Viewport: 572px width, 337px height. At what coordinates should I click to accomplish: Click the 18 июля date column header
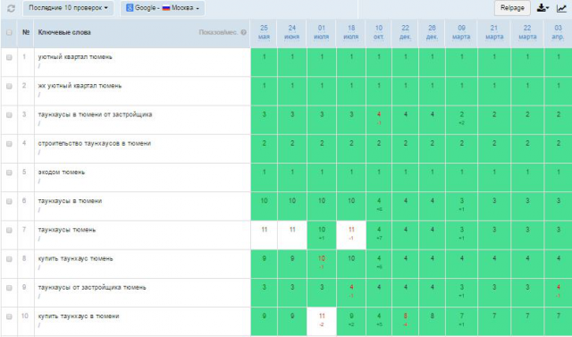click(351, 32)
